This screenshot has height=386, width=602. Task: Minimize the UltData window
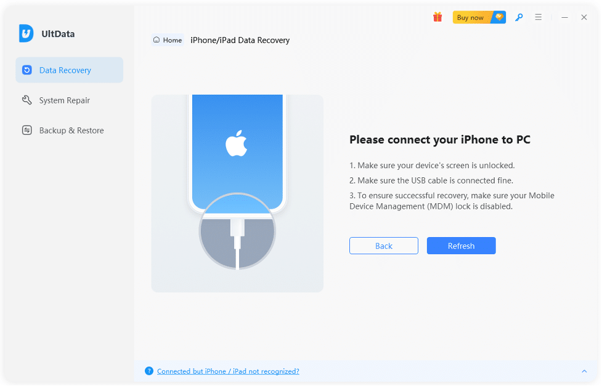564,17
